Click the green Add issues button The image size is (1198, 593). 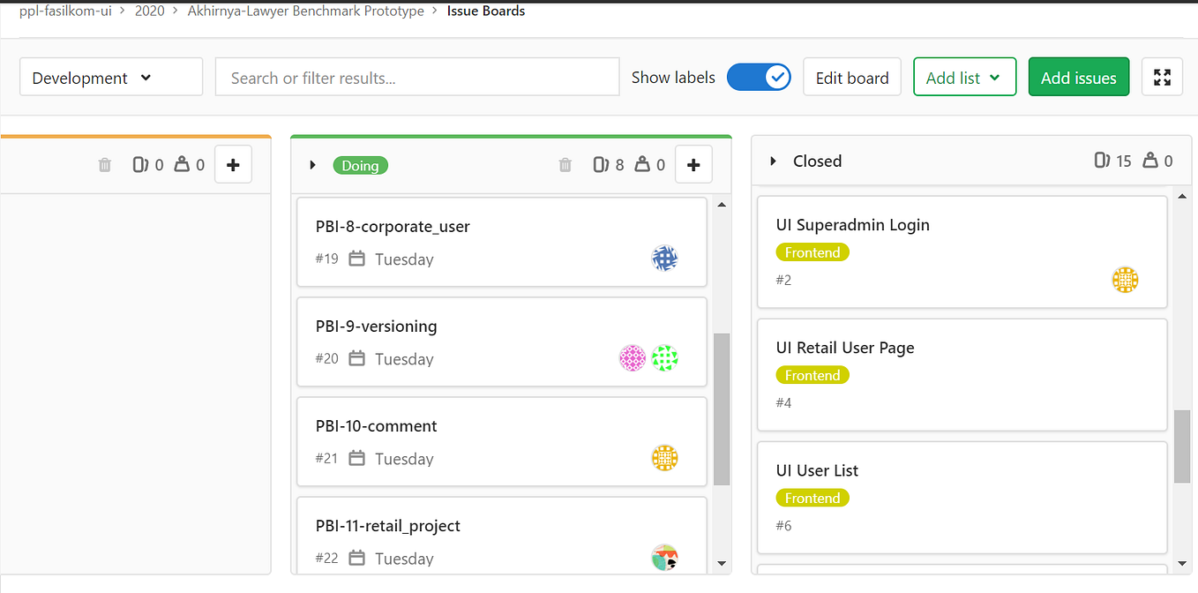pos(1078,77)
